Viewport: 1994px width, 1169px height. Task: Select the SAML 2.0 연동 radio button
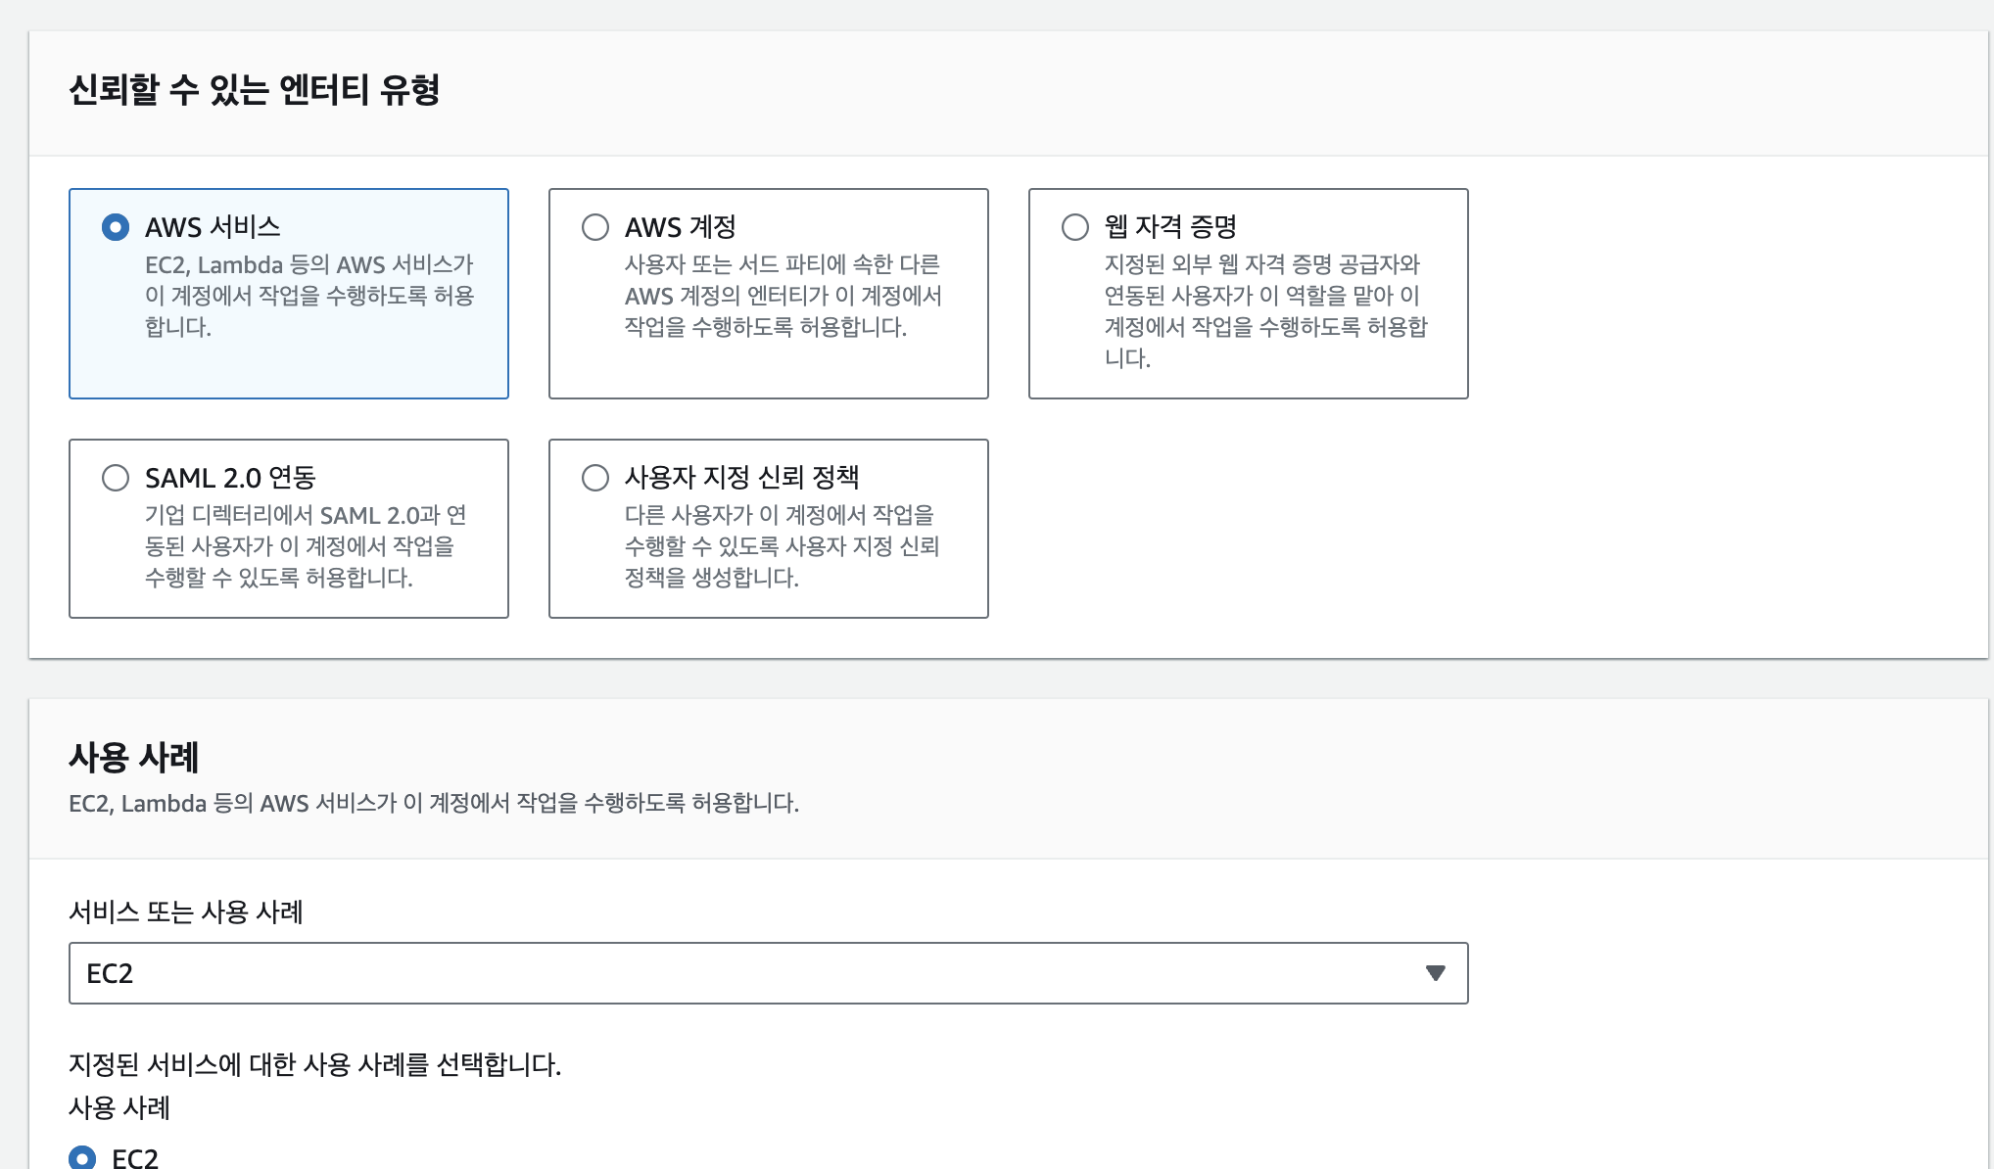click(x=116, y=478)
